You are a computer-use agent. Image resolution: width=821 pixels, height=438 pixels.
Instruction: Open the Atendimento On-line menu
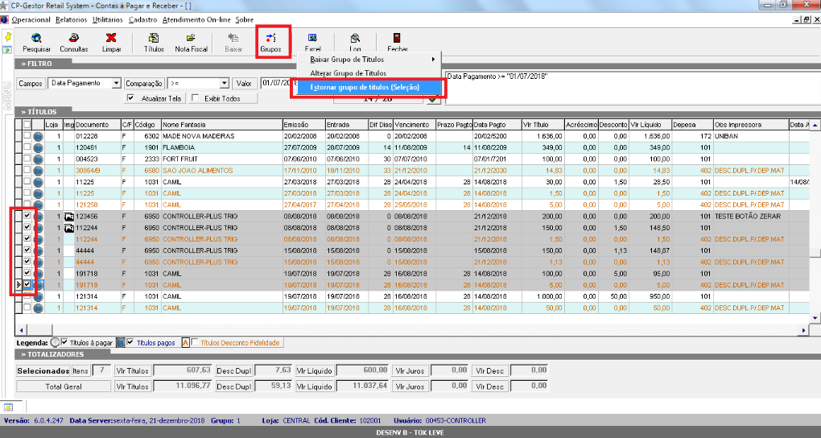[x=197, y=20]
